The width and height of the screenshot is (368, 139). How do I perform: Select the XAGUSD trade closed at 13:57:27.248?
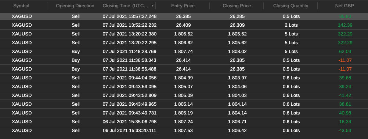tap(184, 16)
